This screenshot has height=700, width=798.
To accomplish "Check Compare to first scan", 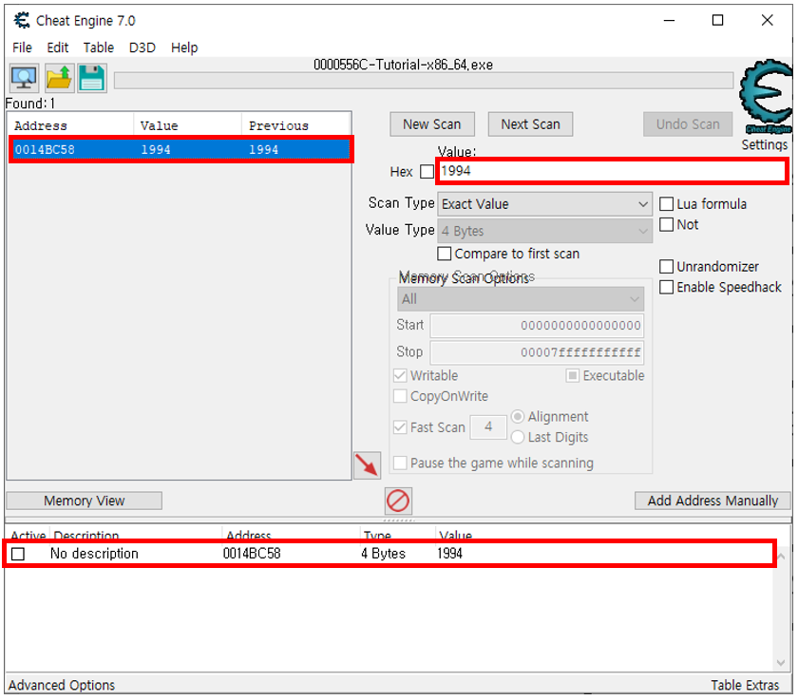I will coord(445,254).
